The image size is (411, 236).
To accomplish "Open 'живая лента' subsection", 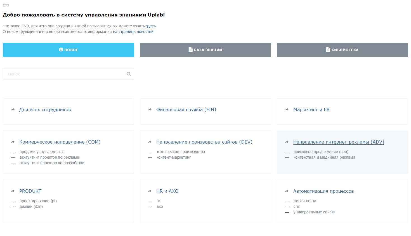I will point(305,201).
